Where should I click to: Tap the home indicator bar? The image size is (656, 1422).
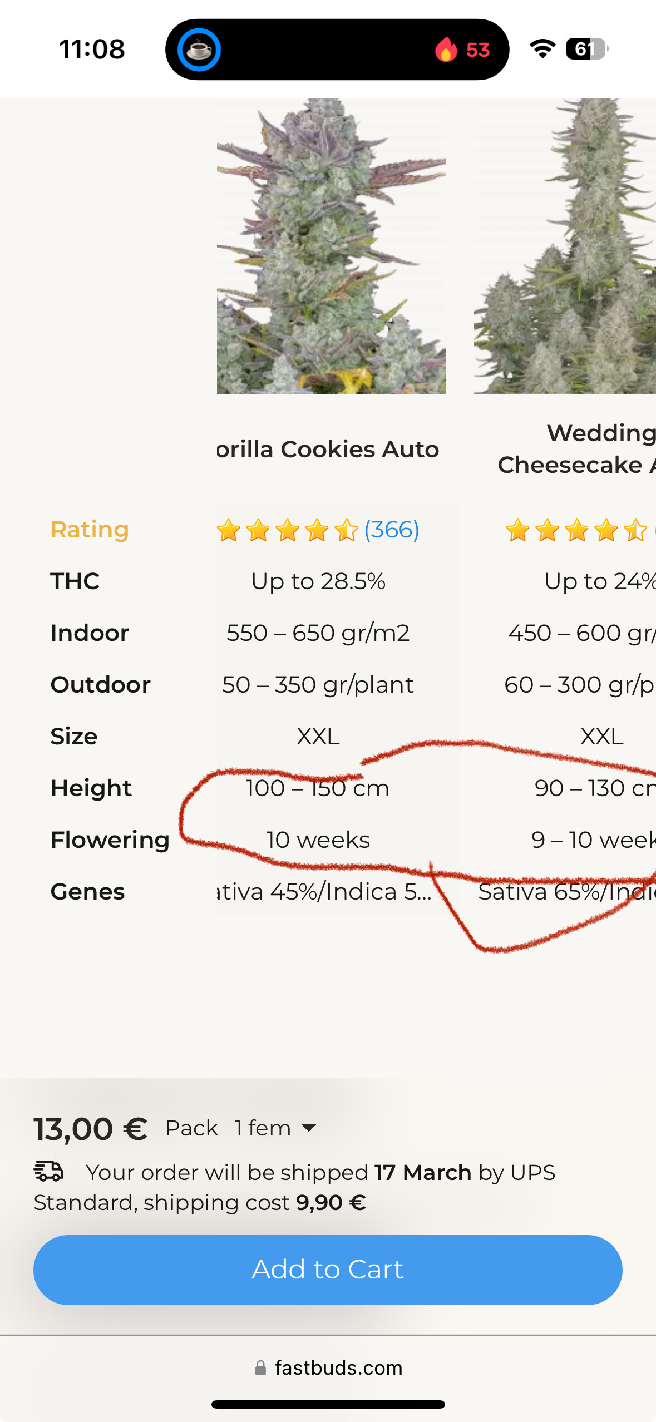coord(328,1404)
